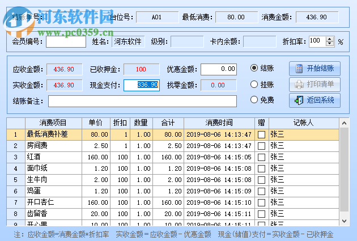Select the 房间费 row
The image size is (357, 241).
pos(173,146)
